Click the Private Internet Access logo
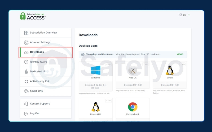The width and height of the screenshot is (212, 132). point(33,16)
